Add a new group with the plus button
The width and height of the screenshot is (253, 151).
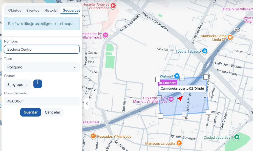tap(38, 84)
